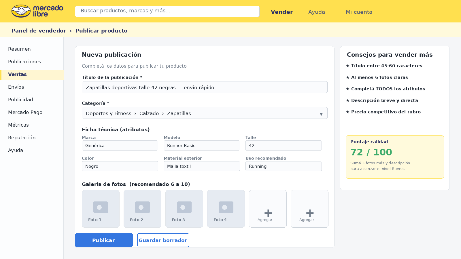The width and height of the screenshot is (461, 259).
Task: Click Vender in the top header
Action: (x=282, y=12)
